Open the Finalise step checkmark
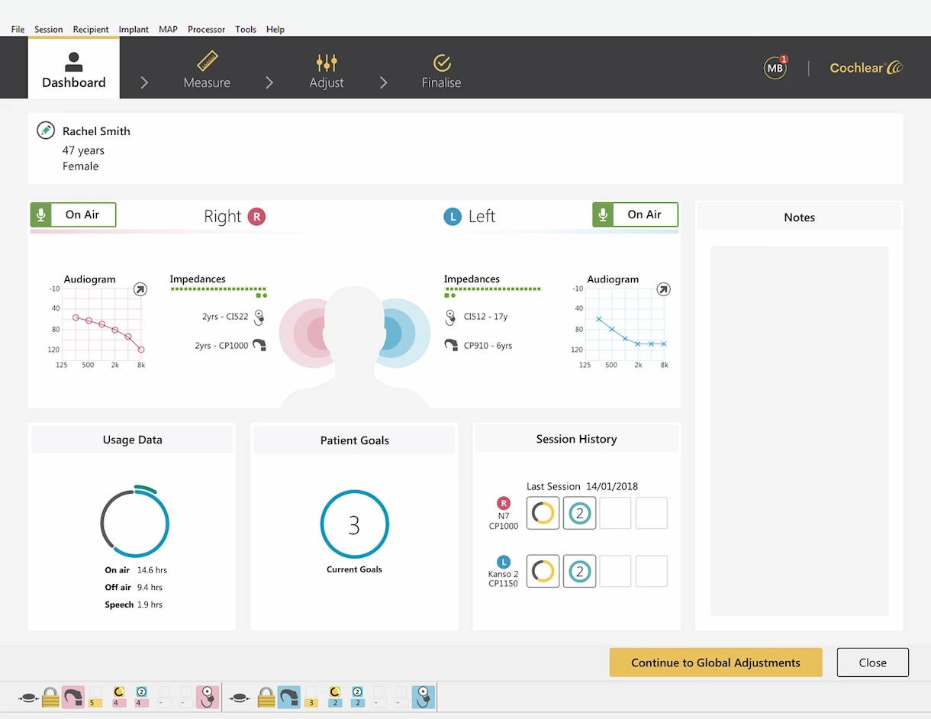 [x=441, y=70]
